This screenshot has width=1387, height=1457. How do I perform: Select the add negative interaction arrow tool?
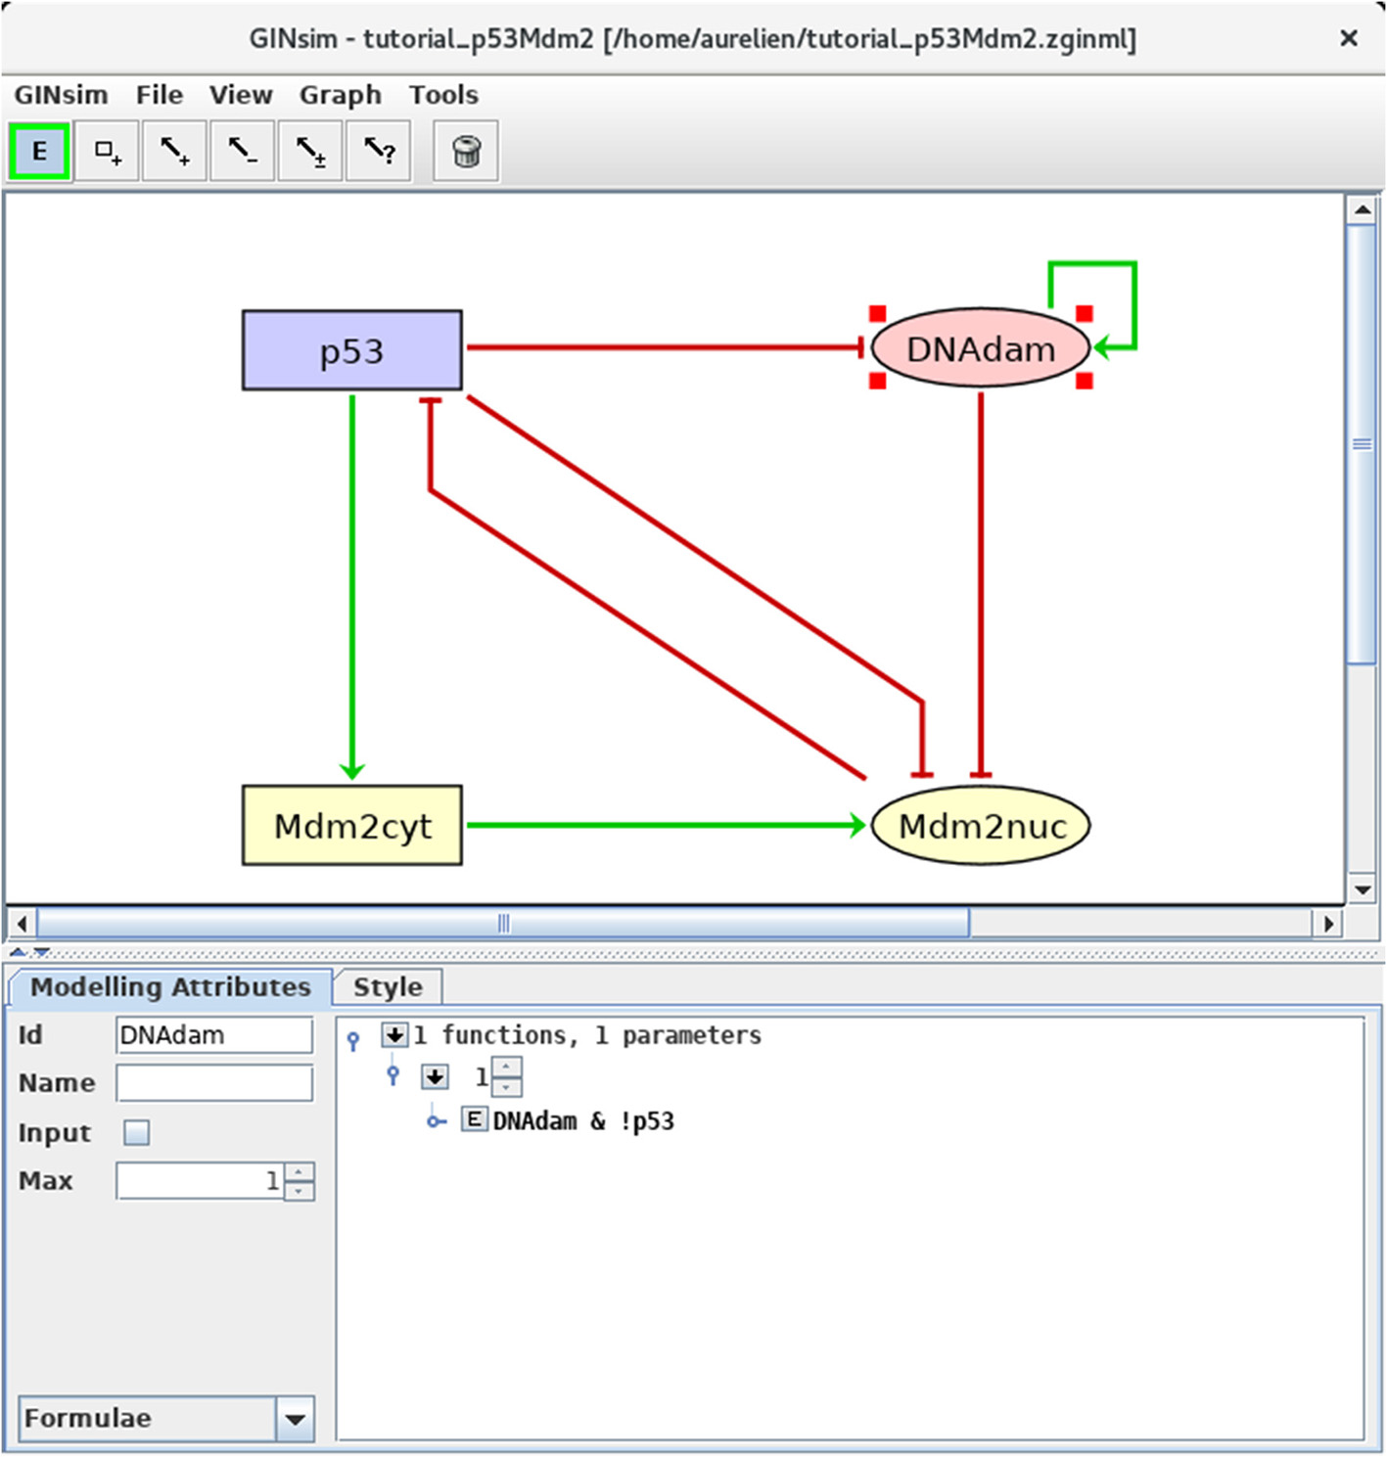pyautogui.click(x=242, y=152)
